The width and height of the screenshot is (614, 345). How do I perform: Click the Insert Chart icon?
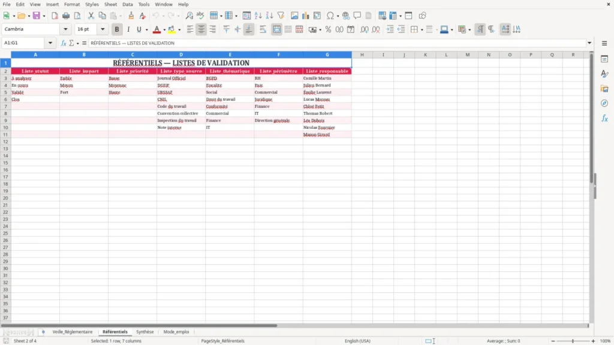(306, 16)
